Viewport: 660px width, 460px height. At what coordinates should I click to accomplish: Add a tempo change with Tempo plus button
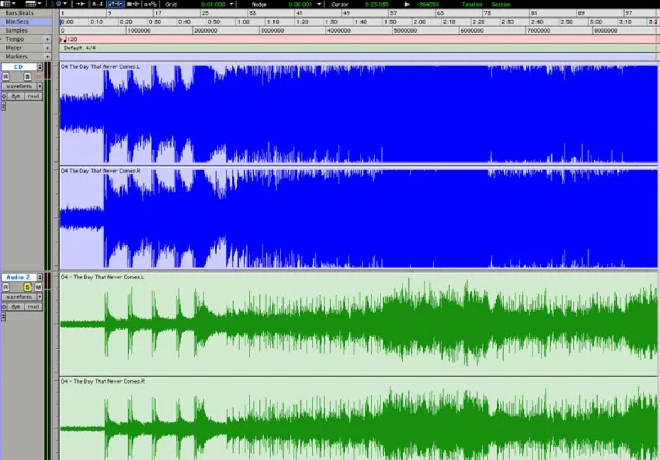click(47, 40)
